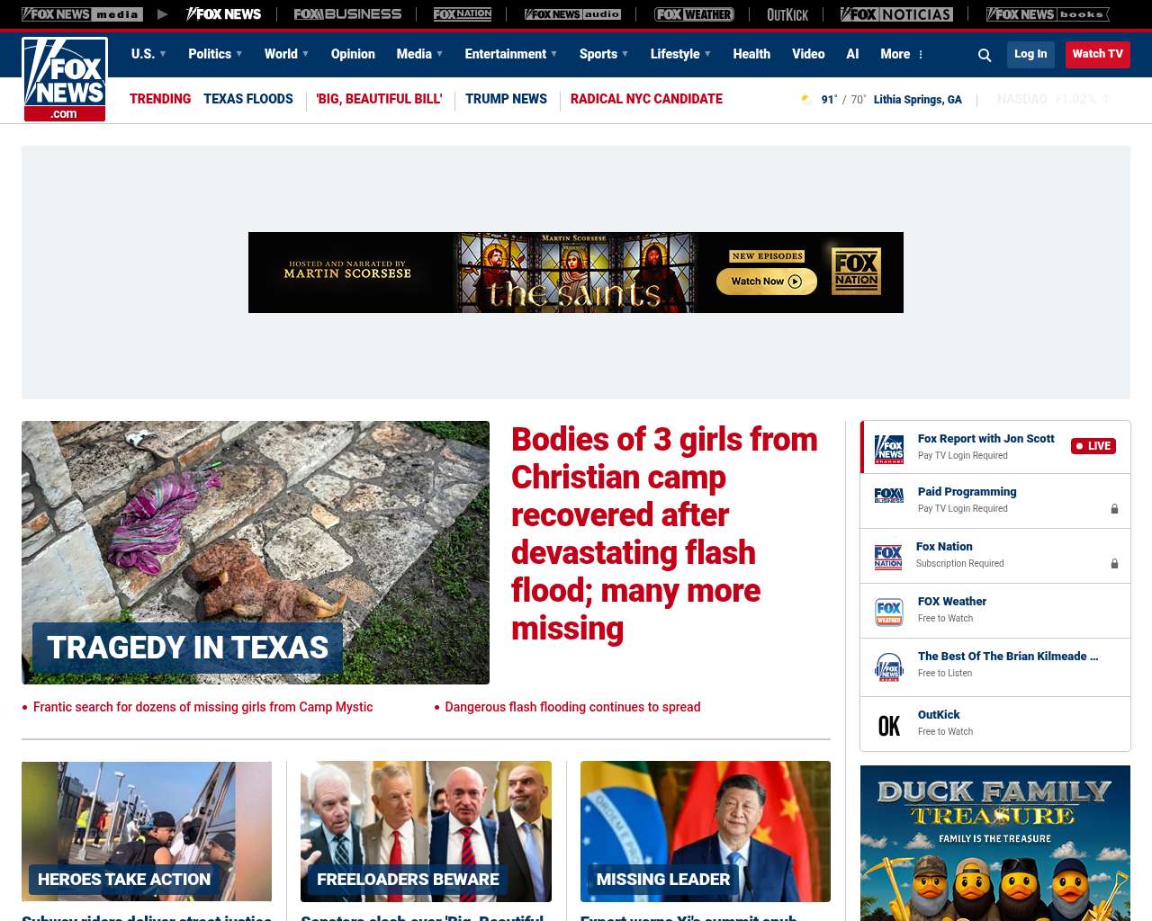Viewport: 1152px width, 921px height.
Task: Go to Fox Business network logo
Action: click(347, 14)
